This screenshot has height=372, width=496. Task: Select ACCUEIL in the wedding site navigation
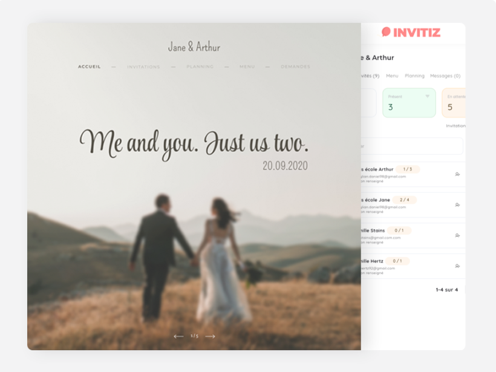(89, 67)
